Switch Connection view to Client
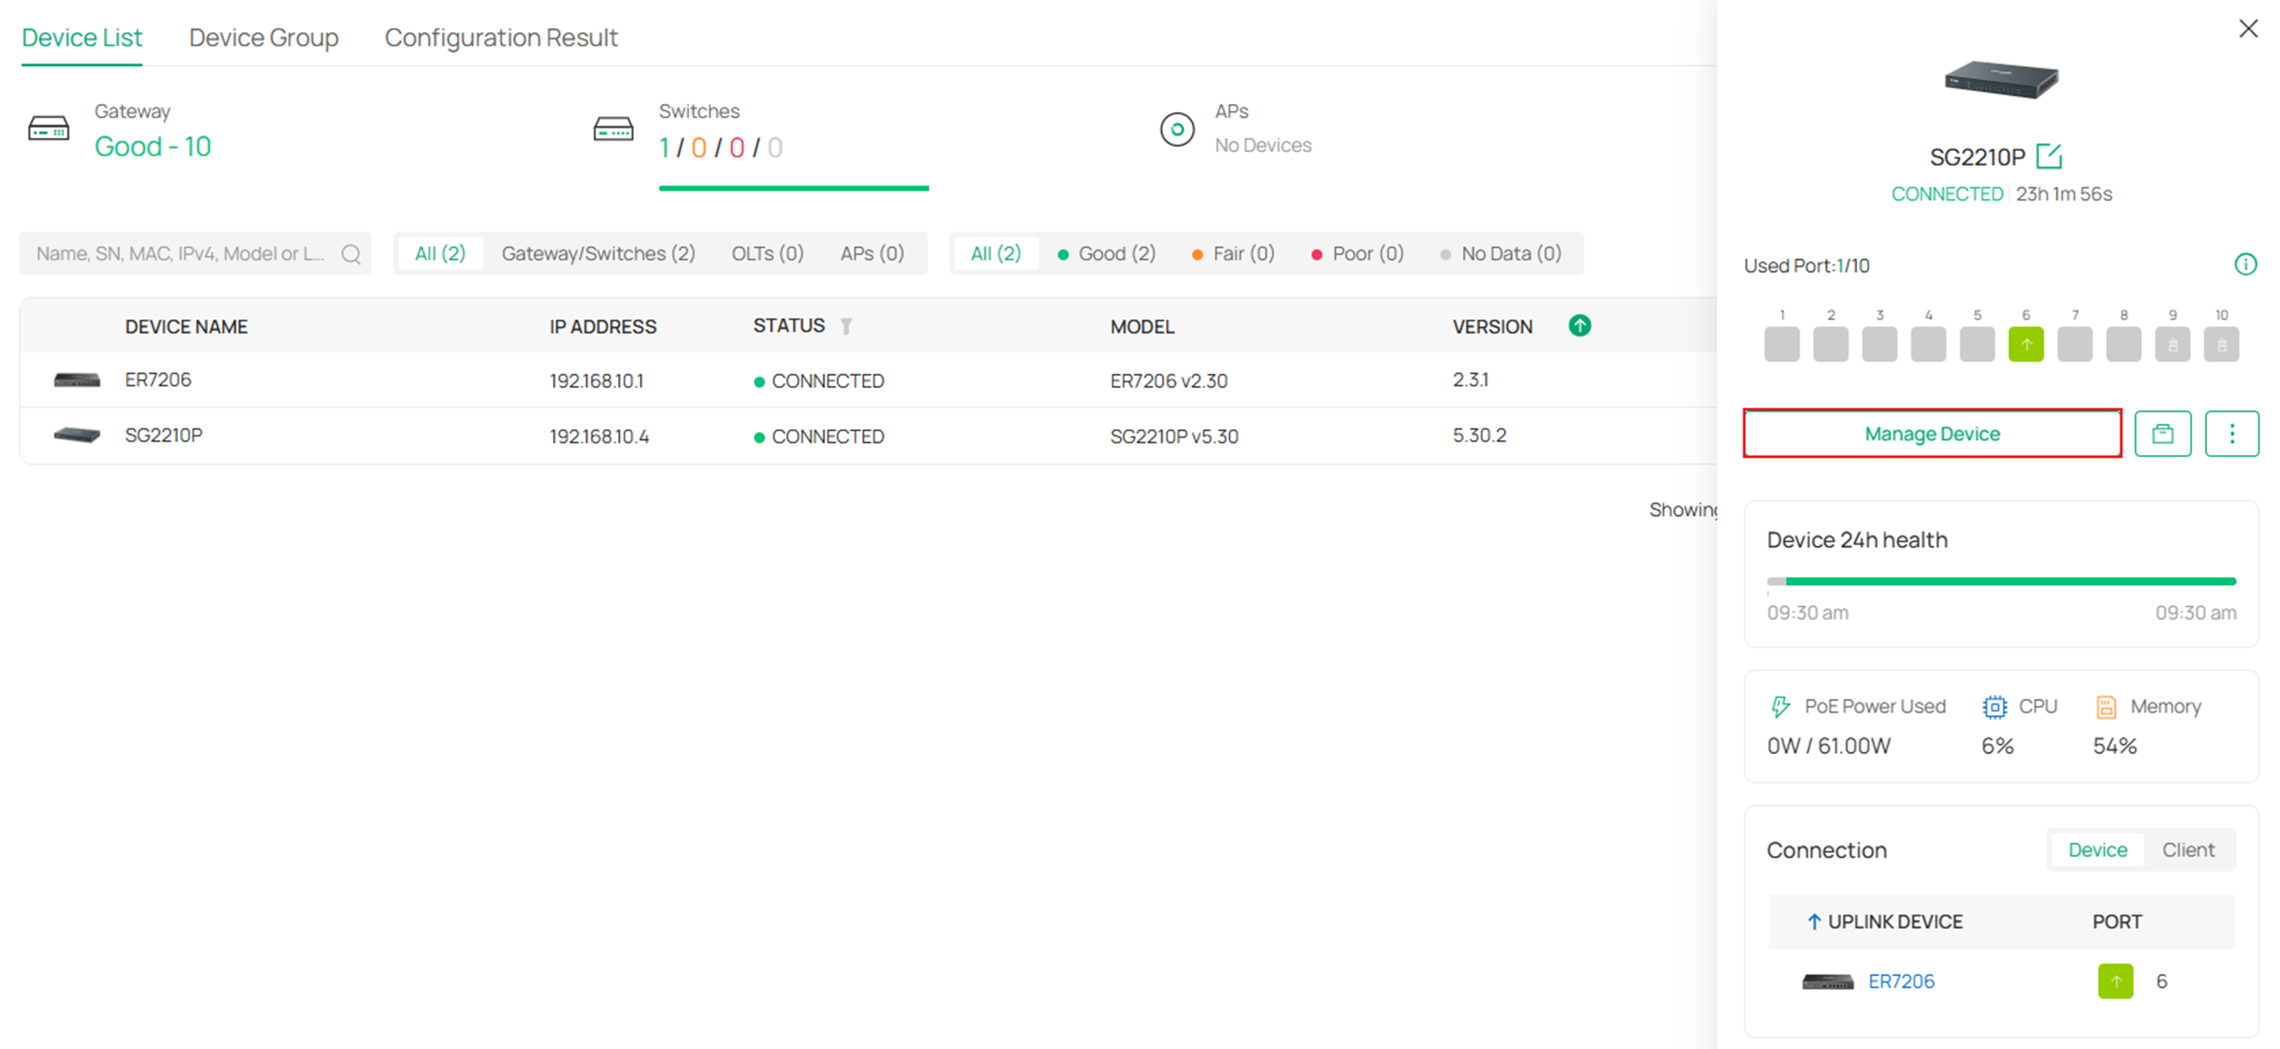The image size is (2280, 1049). coord(2187,849)
